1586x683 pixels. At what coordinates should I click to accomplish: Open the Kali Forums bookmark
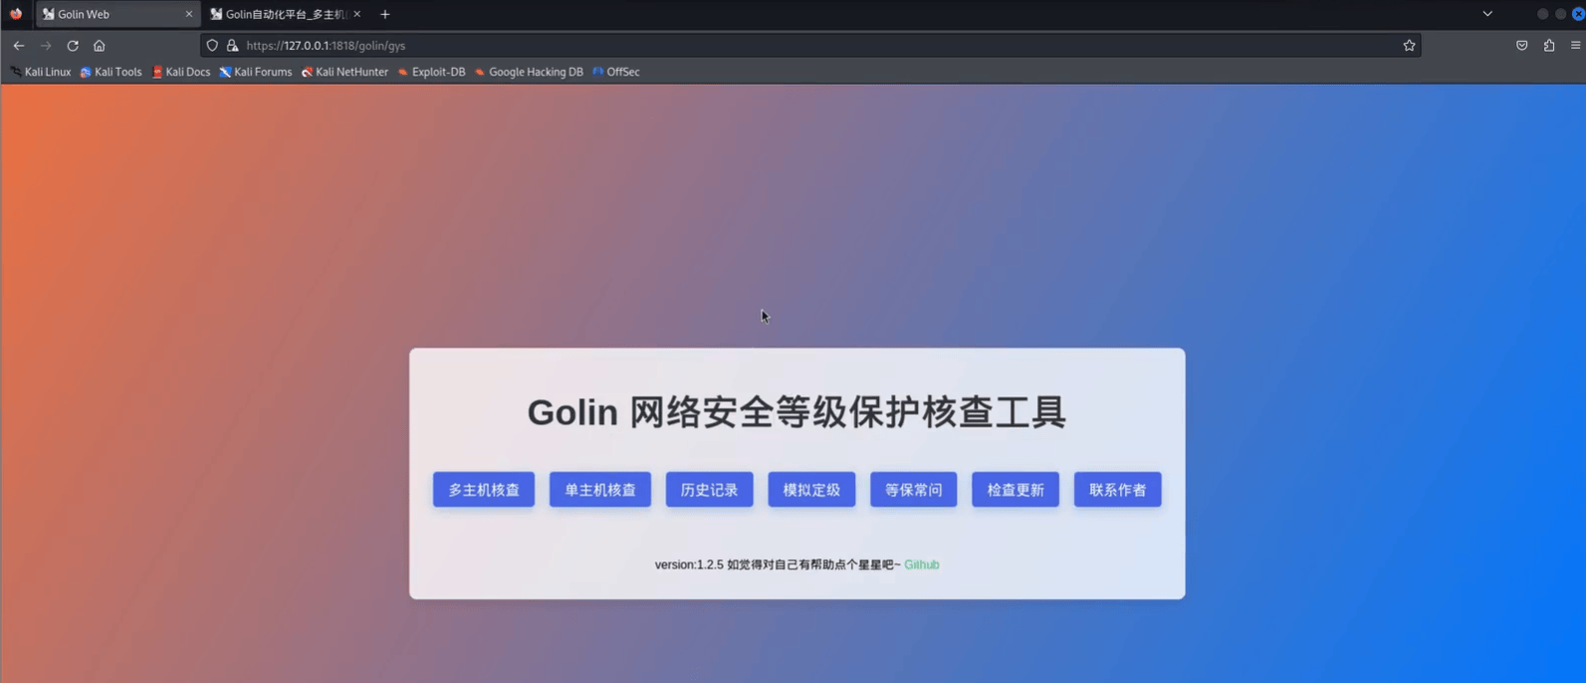tap(256, 72)
